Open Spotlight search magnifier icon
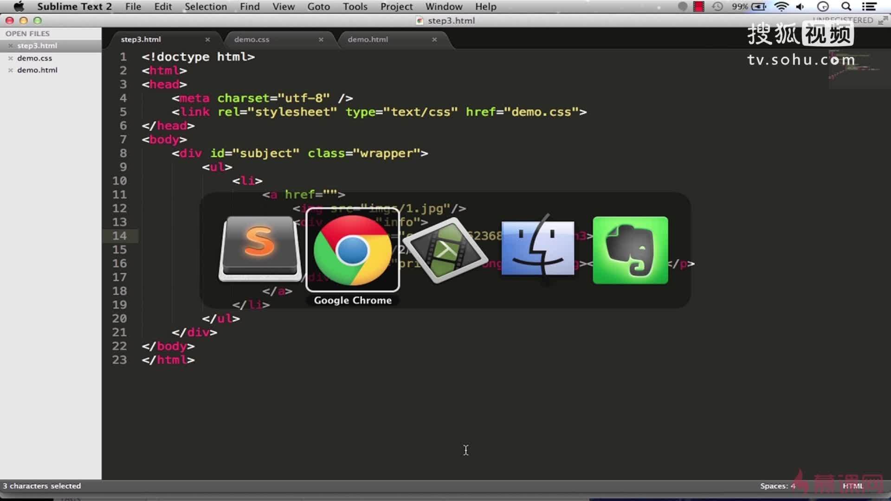This screenshot has width=891, height=501. coord(846,6)
